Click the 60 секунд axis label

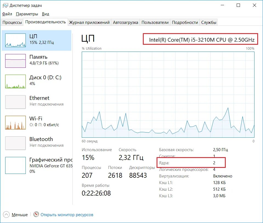pos(90,141)
